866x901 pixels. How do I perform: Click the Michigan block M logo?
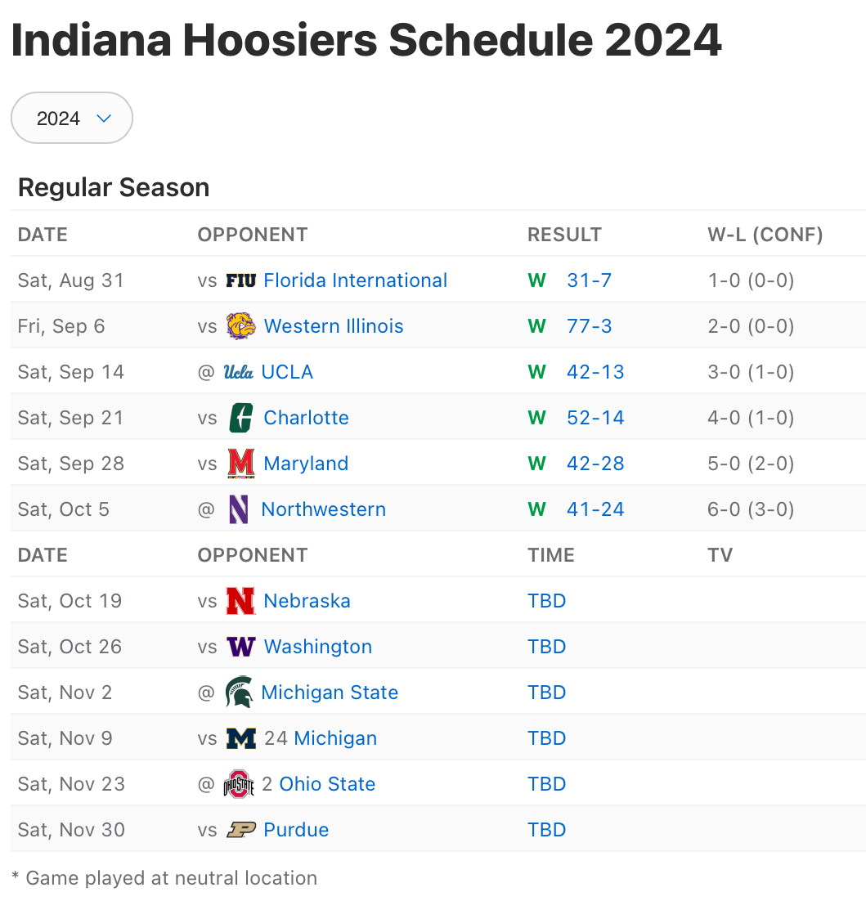240,738
